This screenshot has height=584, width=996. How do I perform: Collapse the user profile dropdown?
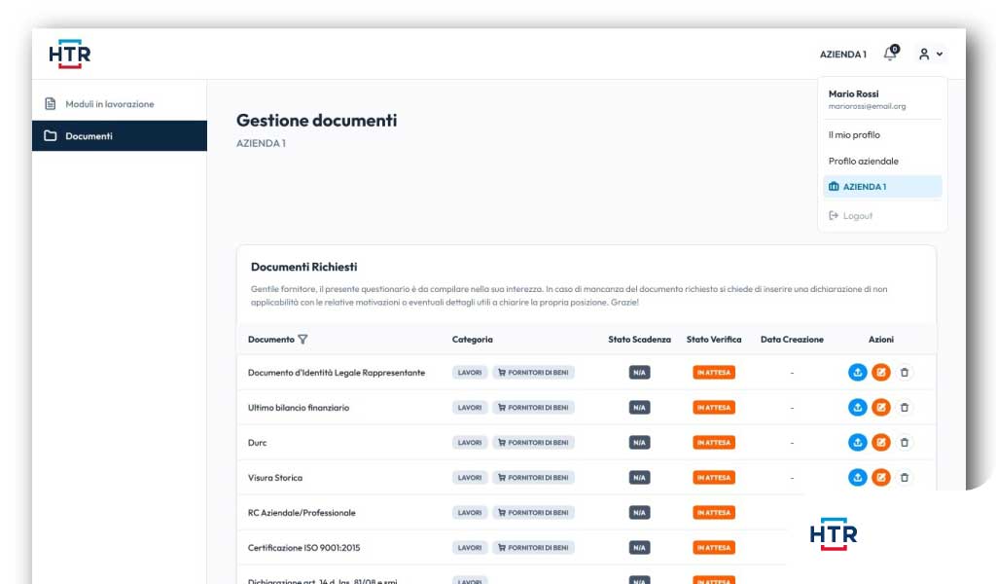[931, 54]
